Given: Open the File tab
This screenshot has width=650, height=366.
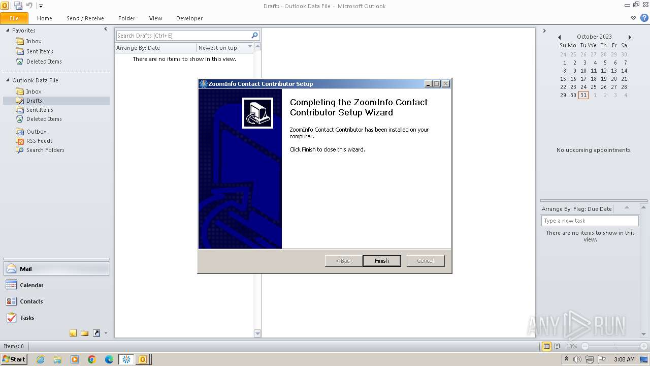Looking at the screenshot, I should click(x=14, y=18).
